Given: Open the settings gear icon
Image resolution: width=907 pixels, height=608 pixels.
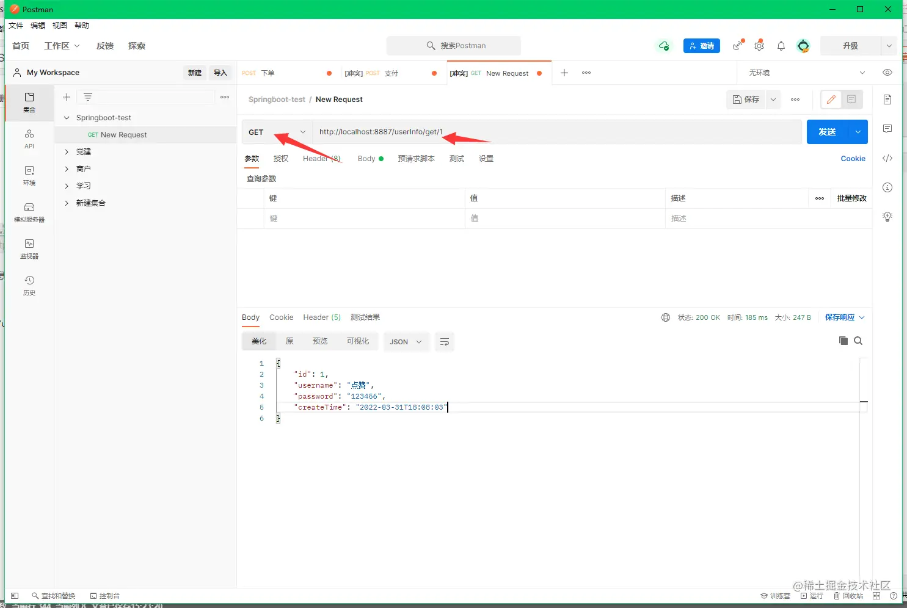Looking at the screenshot, I should point(759,46).
